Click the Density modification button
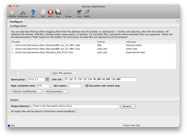 pyautogui.click(x=26, y=92)
